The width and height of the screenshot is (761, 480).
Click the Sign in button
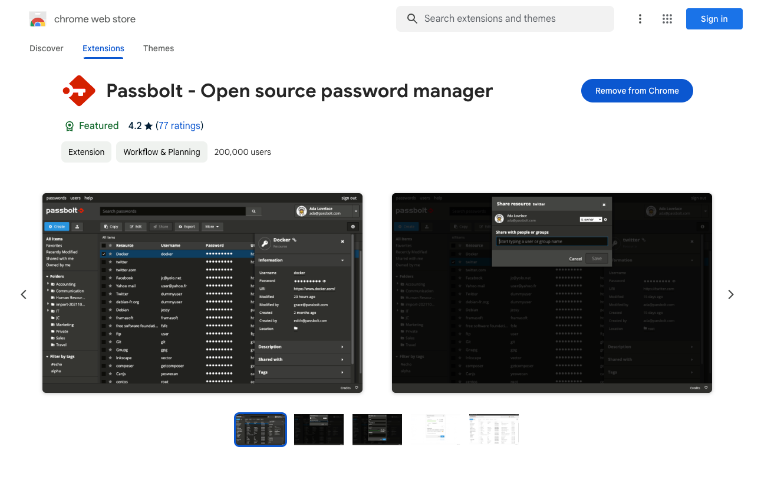[714, 19]
